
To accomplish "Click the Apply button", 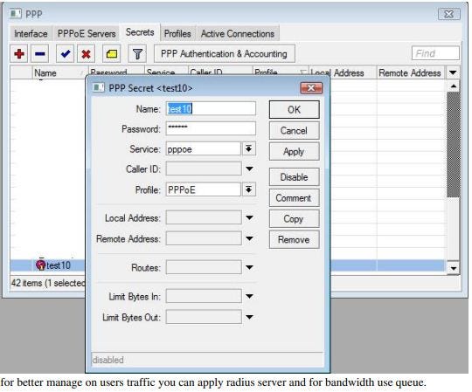I will pyautogui.click(x=294, y=152).
